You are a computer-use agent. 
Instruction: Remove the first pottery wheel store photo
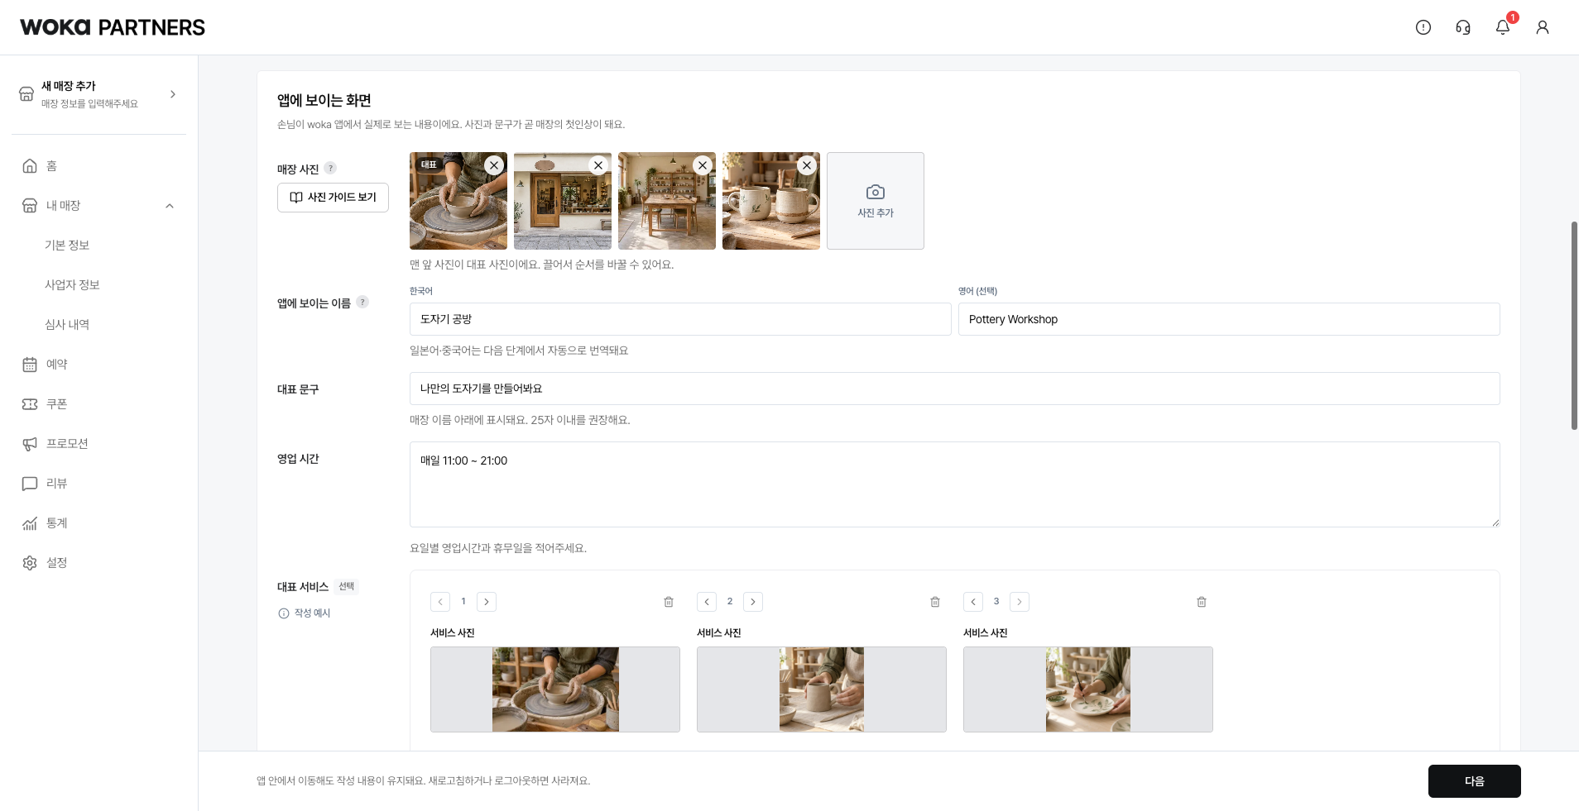pos(494,165)
